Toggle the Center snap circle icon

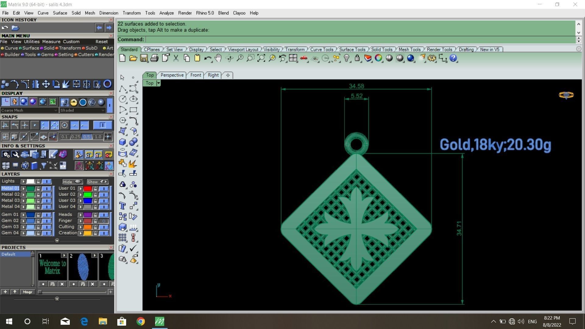pos(64,125)
